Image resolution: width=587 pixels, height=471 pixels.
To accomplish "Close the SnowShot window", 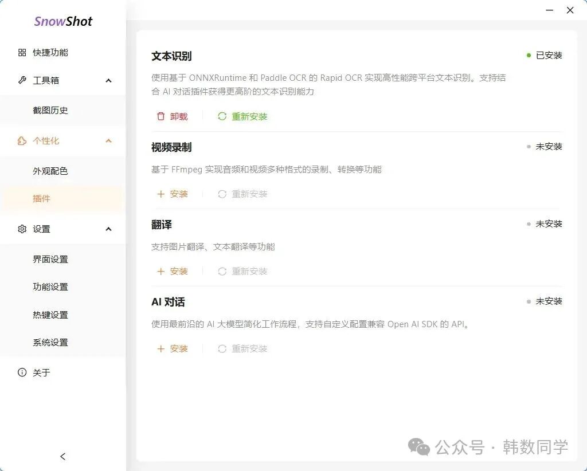I will tap(570, 10).
